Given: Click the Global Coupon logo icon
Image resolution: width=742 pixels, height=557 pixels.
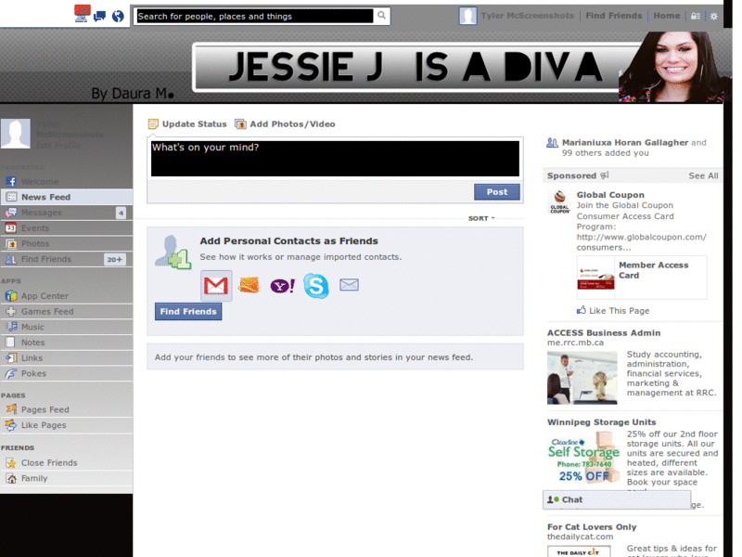Looking at the screenshot, I should [560, 202].
